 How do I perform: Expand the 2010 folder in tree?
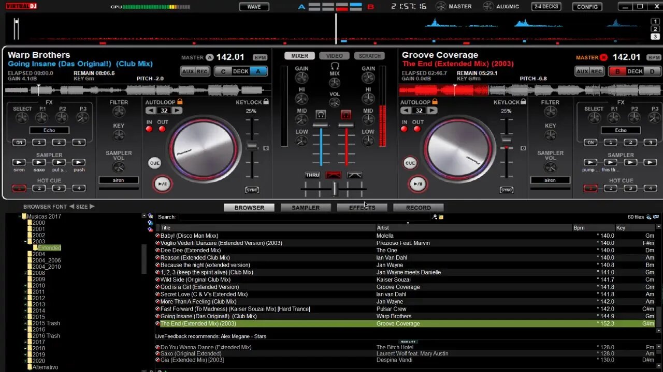pos(25,286)
